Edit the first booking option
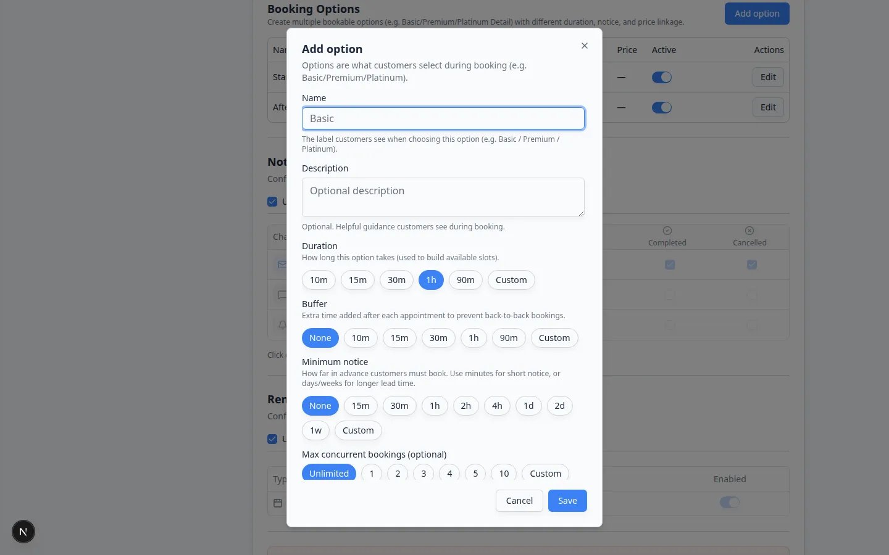The image size is (889, 555). click(768, 77)
